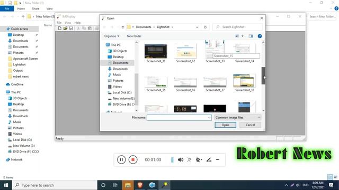This screenshot has width=339, height=190.
Task: Open Explorer File tab
Action: (x=7, y=8)
